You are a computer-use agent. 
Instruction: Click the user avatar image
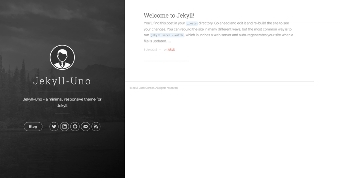(62, 57)
